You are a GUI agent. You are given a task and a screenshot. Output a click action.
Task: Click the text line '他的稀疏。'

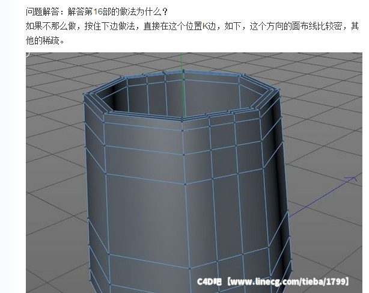pos(45,40)
